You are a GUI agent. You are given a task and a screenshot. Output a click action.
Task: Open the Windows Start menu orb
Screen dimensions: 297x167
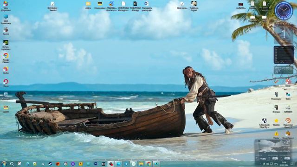click(4, 164)
